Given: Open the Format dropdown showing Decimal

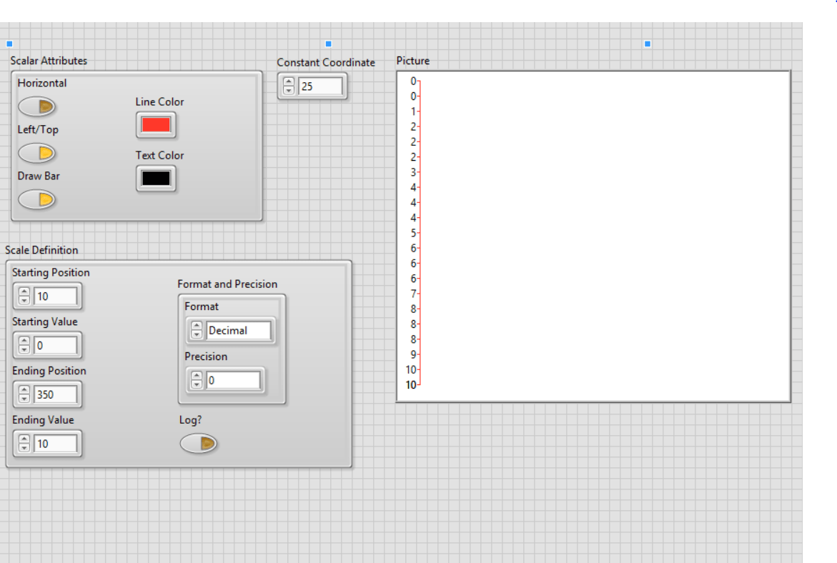Looking at the screenshot, I should click(x=239, y=330).
